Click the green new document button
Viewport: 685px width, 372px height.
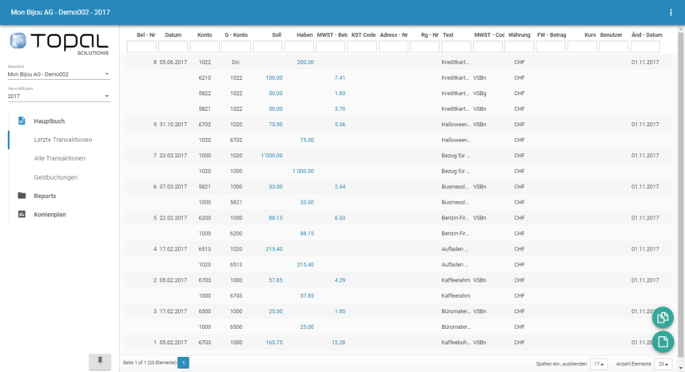coord(663,342)
